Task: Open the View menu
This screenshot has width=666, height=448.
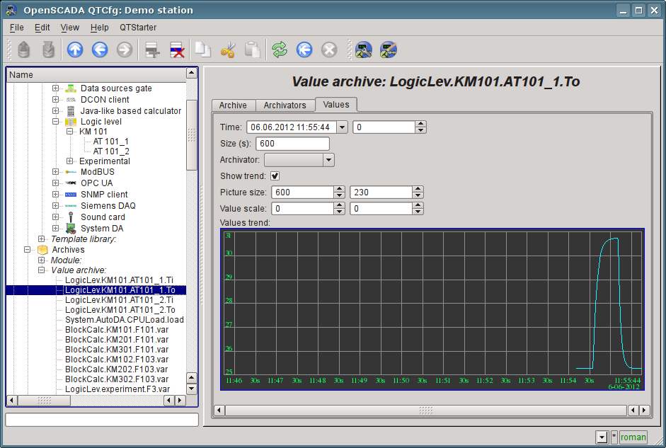Action: [69, 28]
